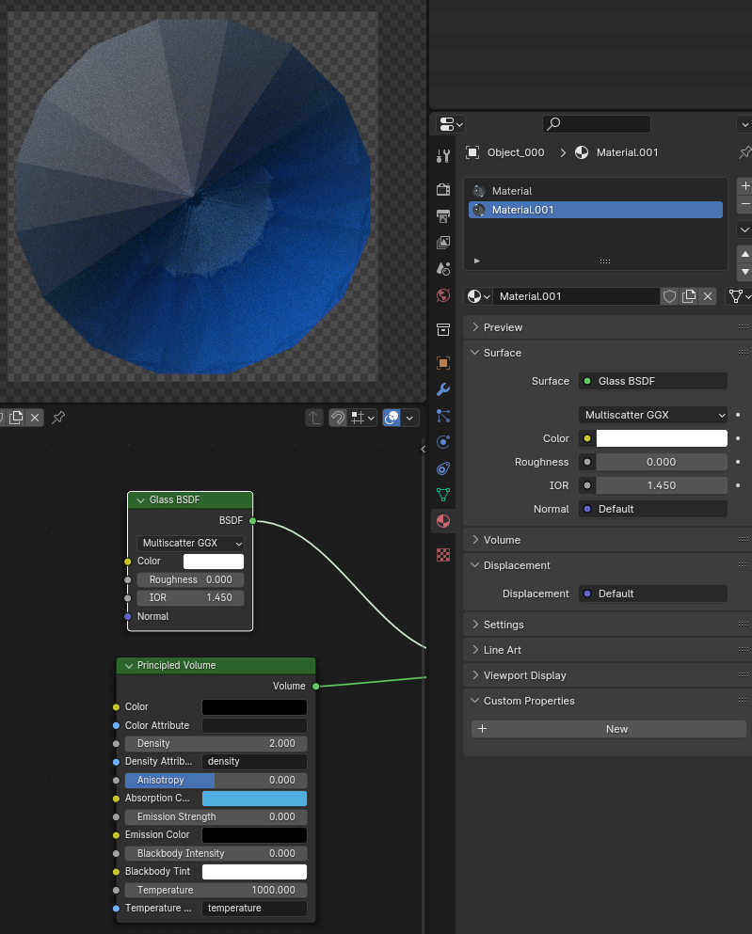
Task: Toggle animate dot for distribution property
Action: [x=738, y=415]
